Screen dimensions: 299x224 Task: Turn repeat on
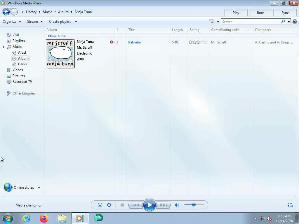(109, 205)
